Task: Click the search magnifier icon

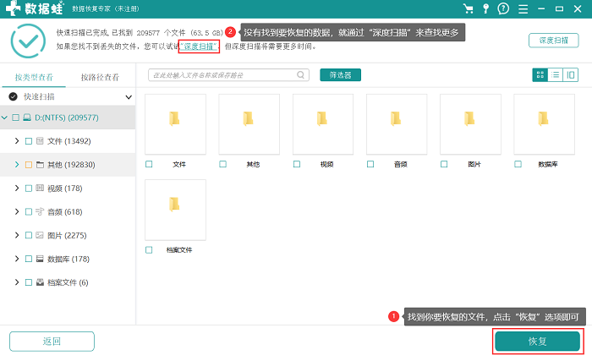Action: [x=300, y=74]
